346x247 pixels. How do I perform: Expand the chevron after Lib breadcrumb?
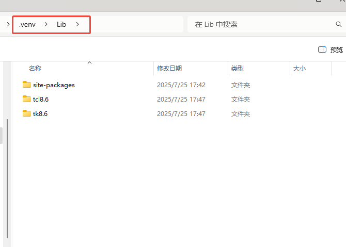click(x=77, y=24)
